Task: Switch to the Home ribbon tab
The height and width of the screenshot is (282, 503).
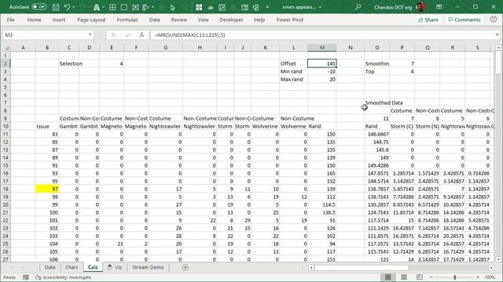Action: [x=34, y=20]
